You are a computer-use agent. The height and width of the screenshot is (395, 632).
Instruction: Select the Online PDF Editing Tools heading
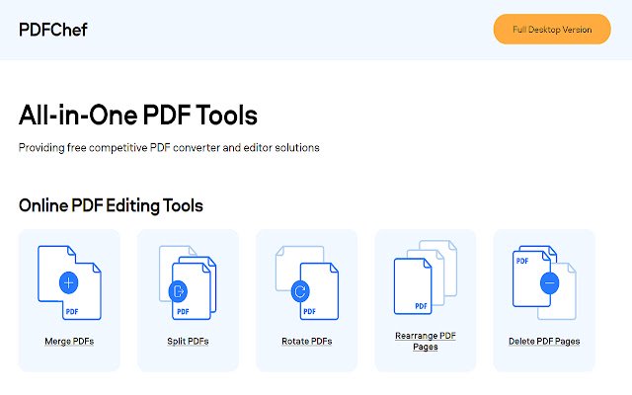[111, 205]
